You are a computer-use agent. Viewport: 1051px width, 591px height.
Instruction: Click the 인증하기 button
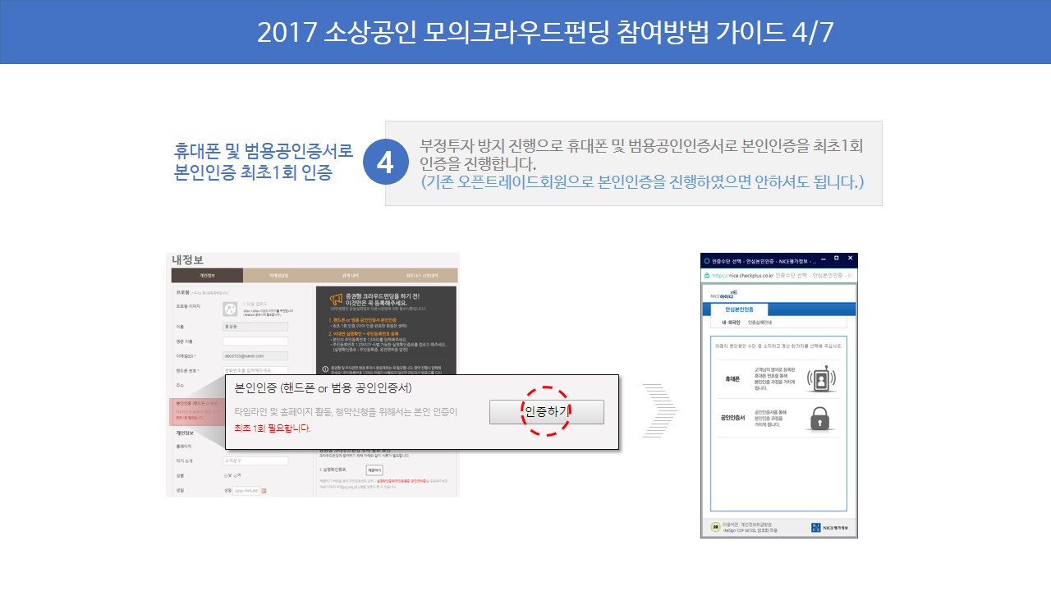pos(547,412)
